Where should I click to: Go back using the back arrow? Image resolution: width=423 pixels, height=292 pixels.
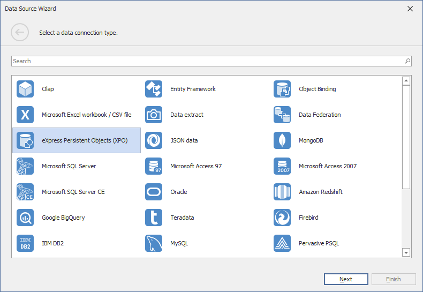point(20,33)
